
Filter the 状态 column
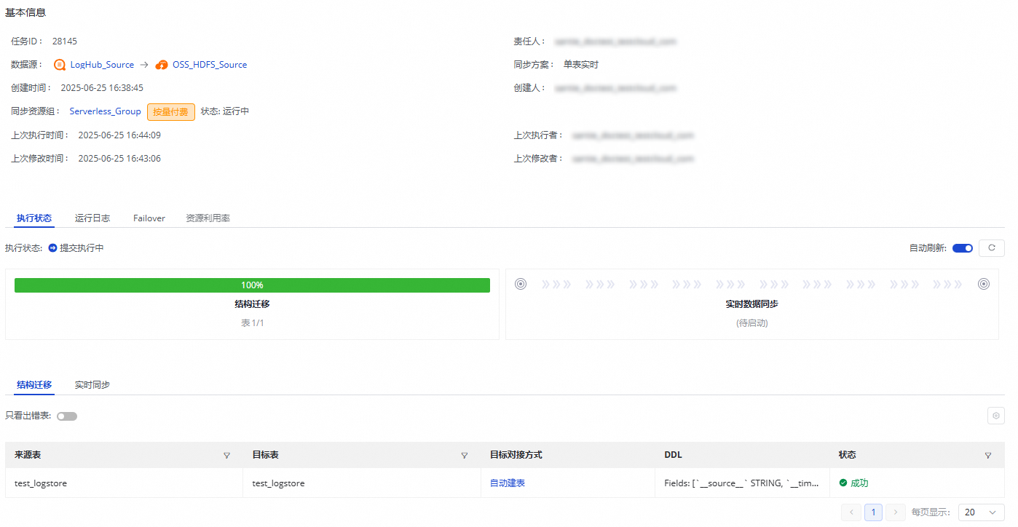[x=987, y=456]
